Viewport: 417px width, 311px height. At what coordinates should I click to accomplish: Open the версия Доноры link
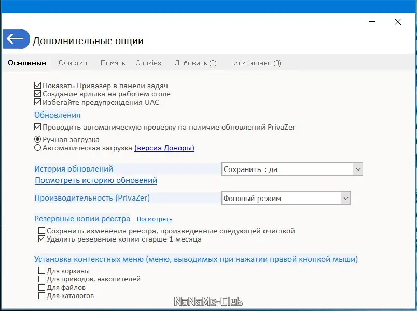(164, 148)
